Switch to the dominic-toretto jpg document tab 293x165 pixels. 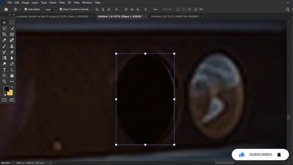[x=53, y=16]
